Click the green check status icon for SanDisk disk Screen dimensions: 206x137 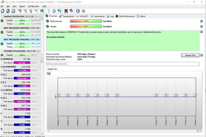pos(2,21)
